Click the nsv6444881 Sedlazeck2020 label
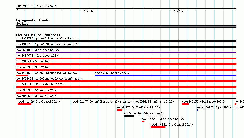The width and height of the screenshot is (244, 138). pos(171,125)
